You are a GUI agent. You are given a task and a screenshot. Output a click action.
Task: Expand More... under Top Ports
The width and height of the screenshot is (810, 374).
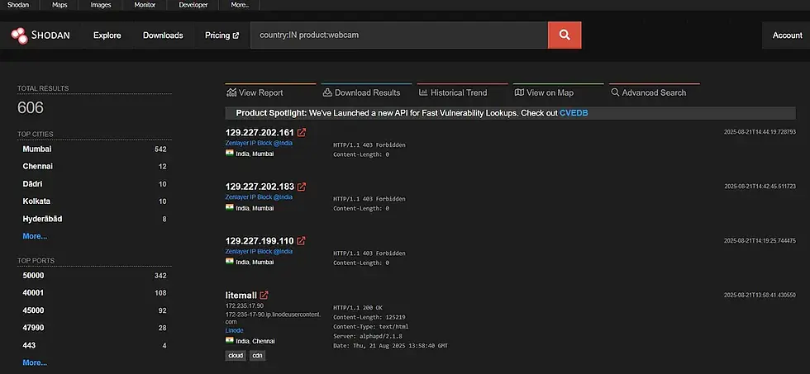point(35,362)
